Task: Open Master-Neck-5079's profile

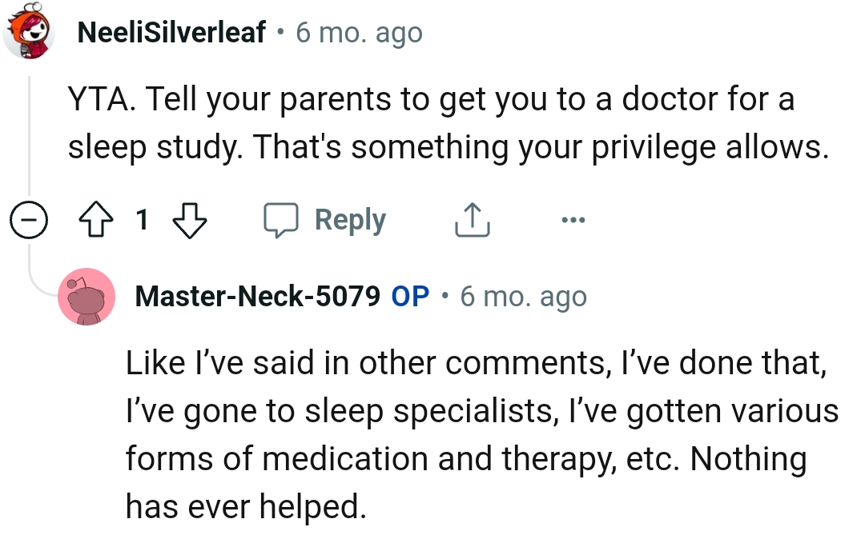Action: (259, 297)
